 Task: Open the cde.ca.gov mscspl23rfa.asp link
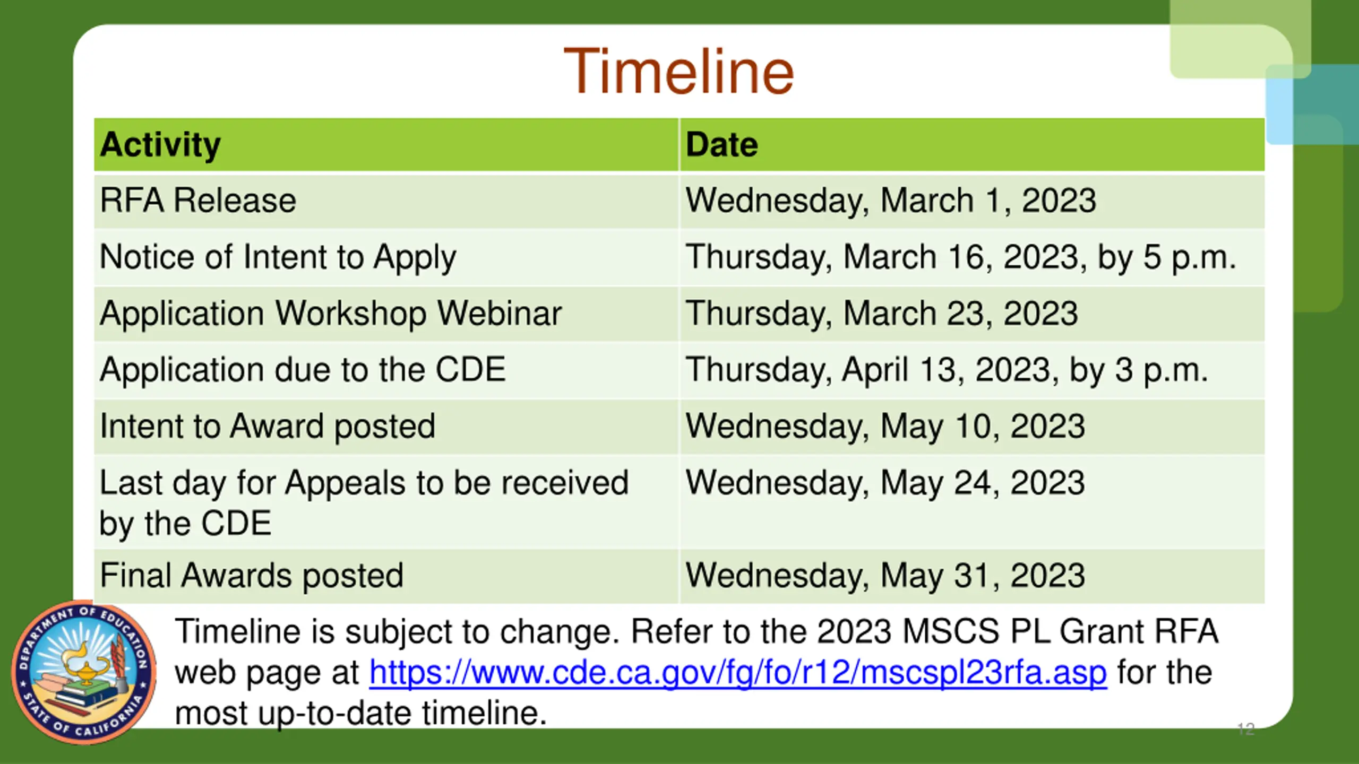(x=738, y=673)
